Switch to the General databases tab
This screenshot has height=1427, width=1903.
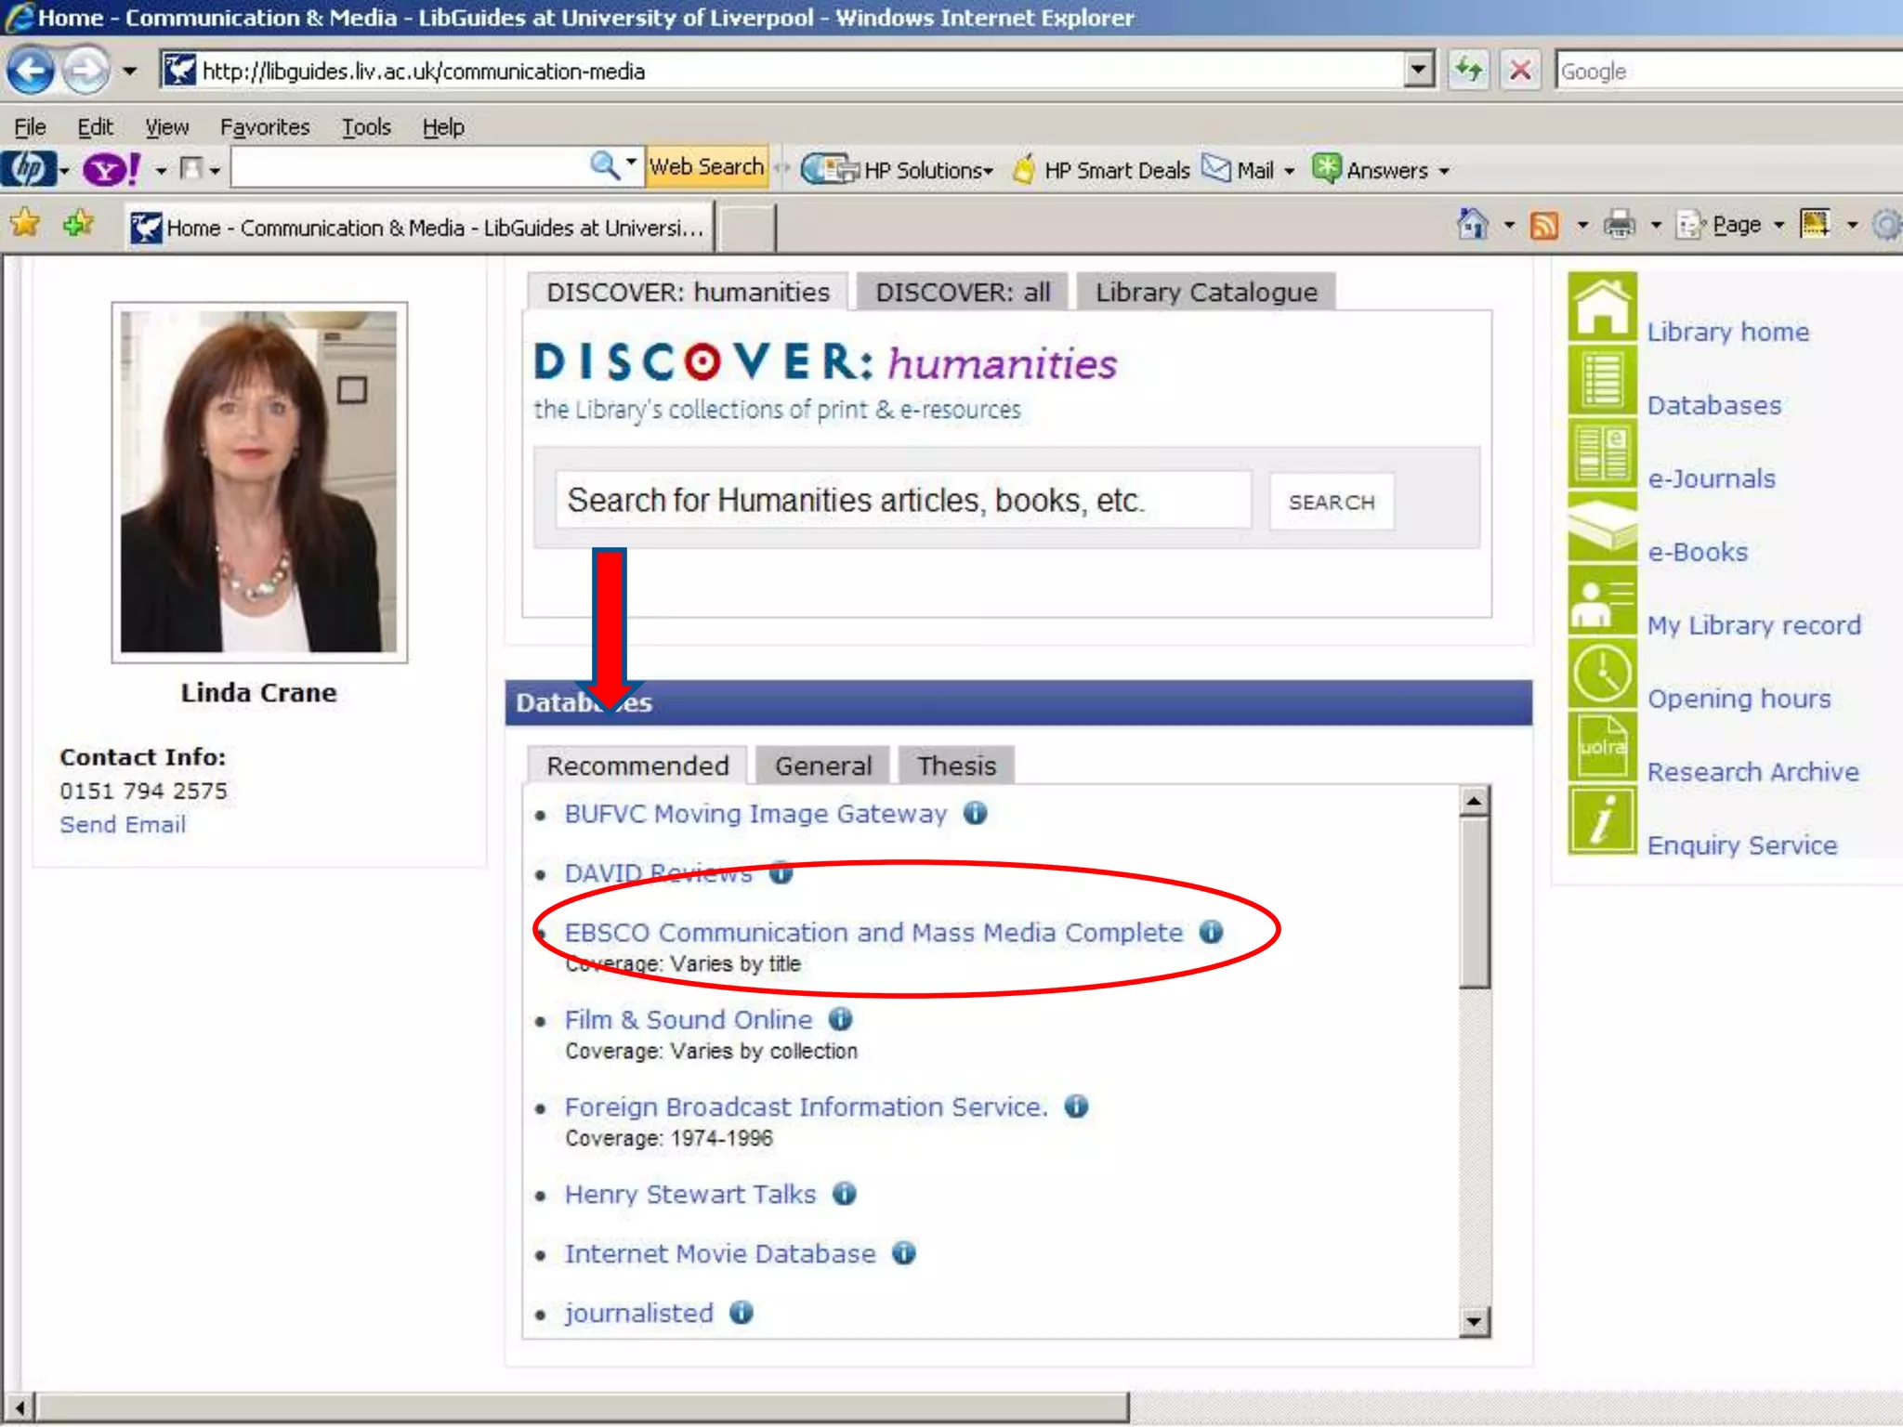(822, 766)
